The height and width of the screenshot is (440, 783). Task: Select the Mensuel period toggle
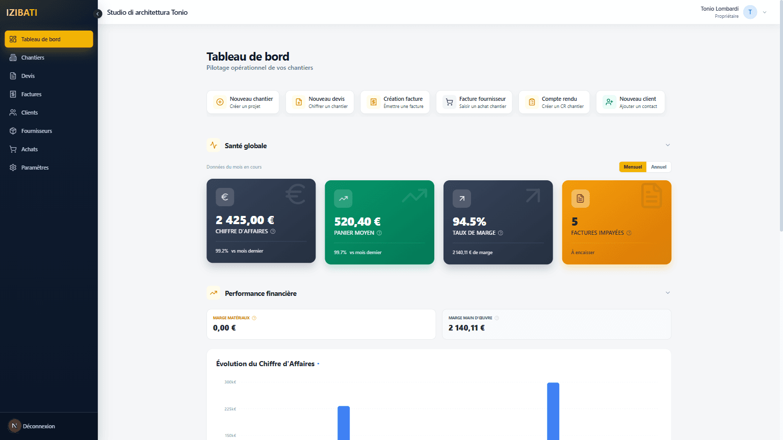click(x=633, y=167)
